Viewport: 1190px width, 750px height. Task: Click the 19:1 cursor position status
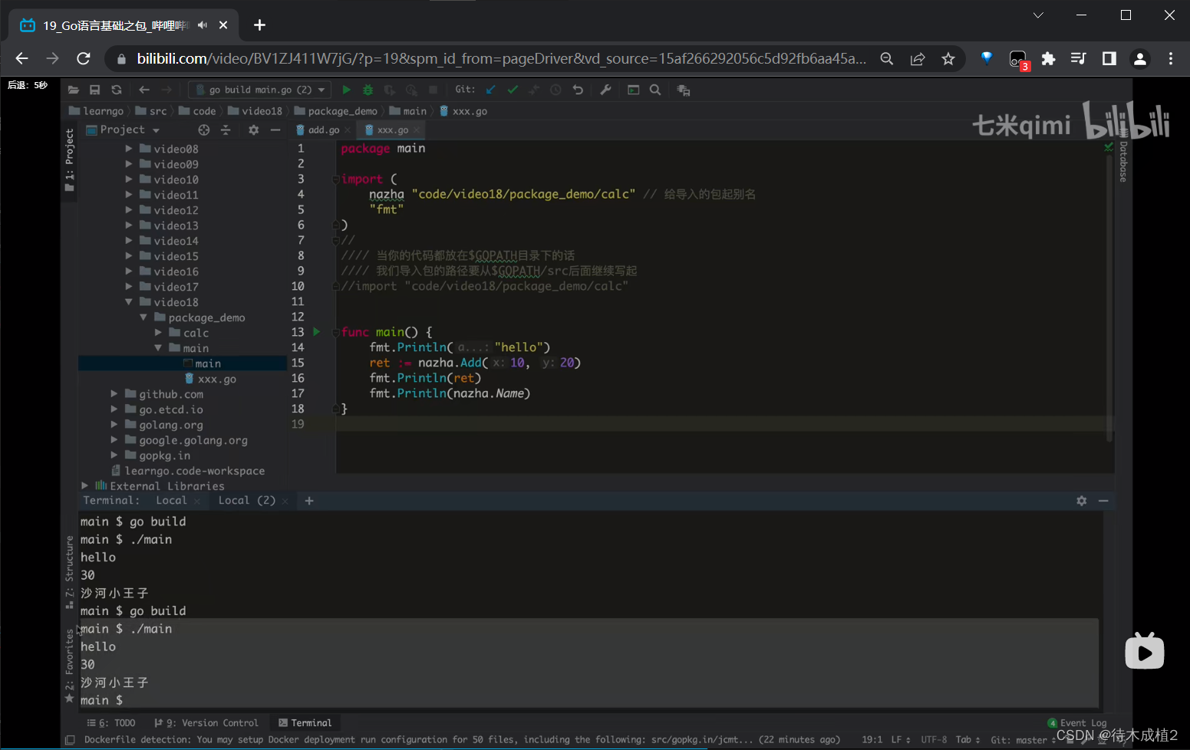pyautogui.click(x=872, y=740)
